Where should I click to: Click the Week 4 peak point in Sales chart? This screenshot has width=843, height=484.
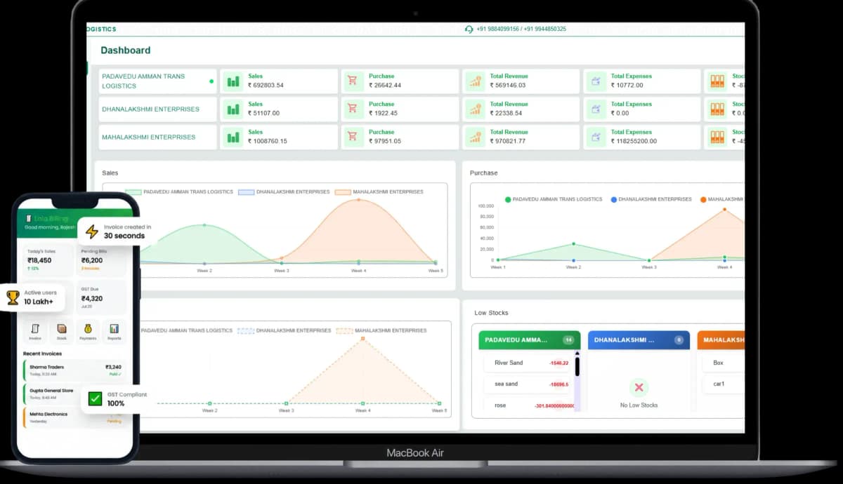[358, 200]
